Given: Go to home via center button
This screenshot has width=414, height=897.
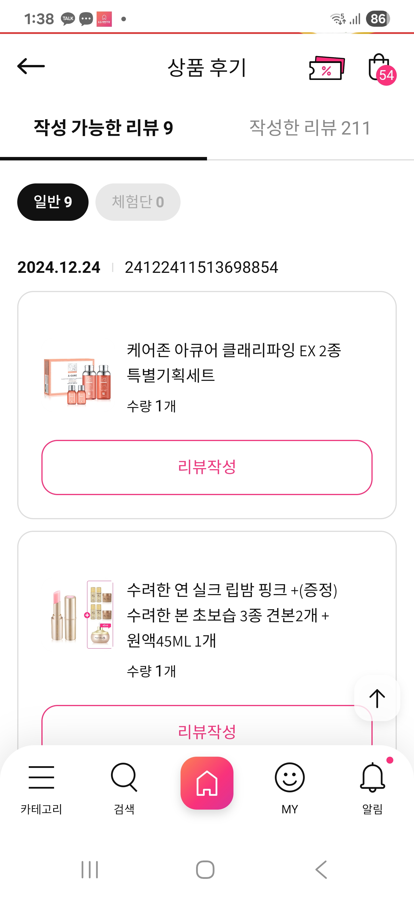Looking at the screenshot, I should (x=207, y=783).
